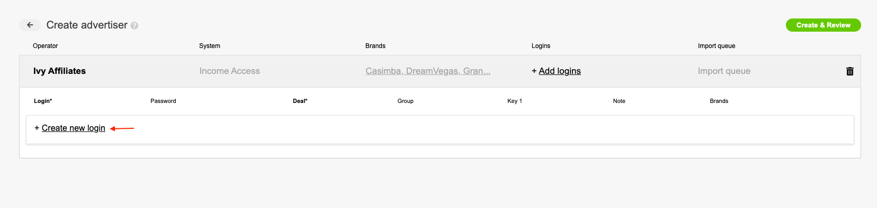877x208 pixels.
Task: Click the Note column header
Action: 619,101
